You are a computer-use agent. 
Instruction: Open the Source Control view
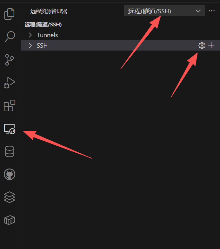point(10,60)
